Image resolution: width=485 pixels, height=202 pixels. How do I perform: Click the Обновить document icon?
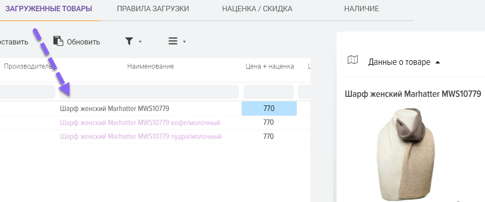[58, 41]
